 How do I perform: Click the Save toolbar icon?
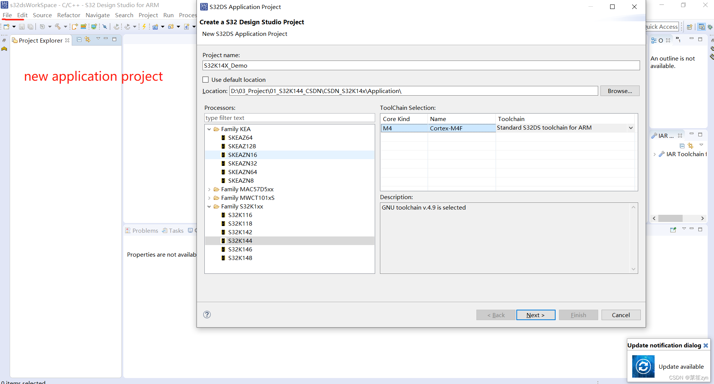(22, 27)
